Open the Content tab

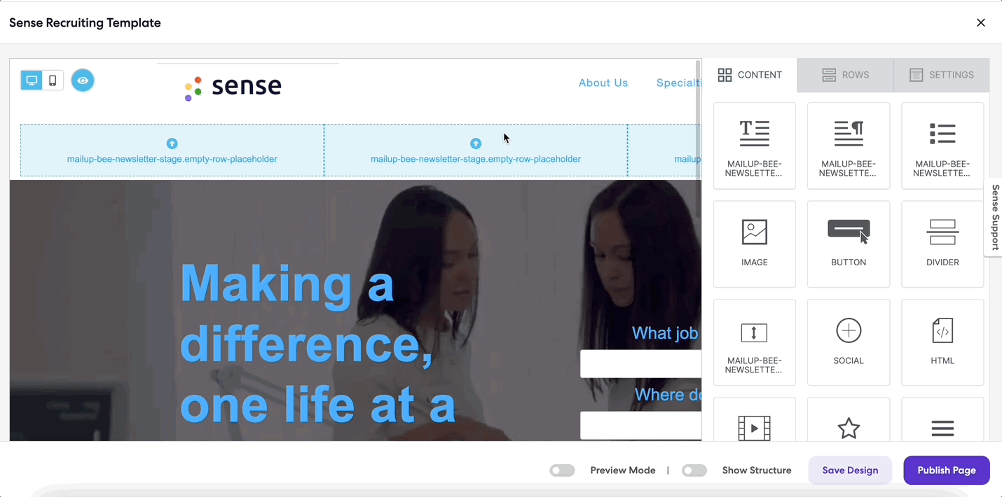pos(750,75)
